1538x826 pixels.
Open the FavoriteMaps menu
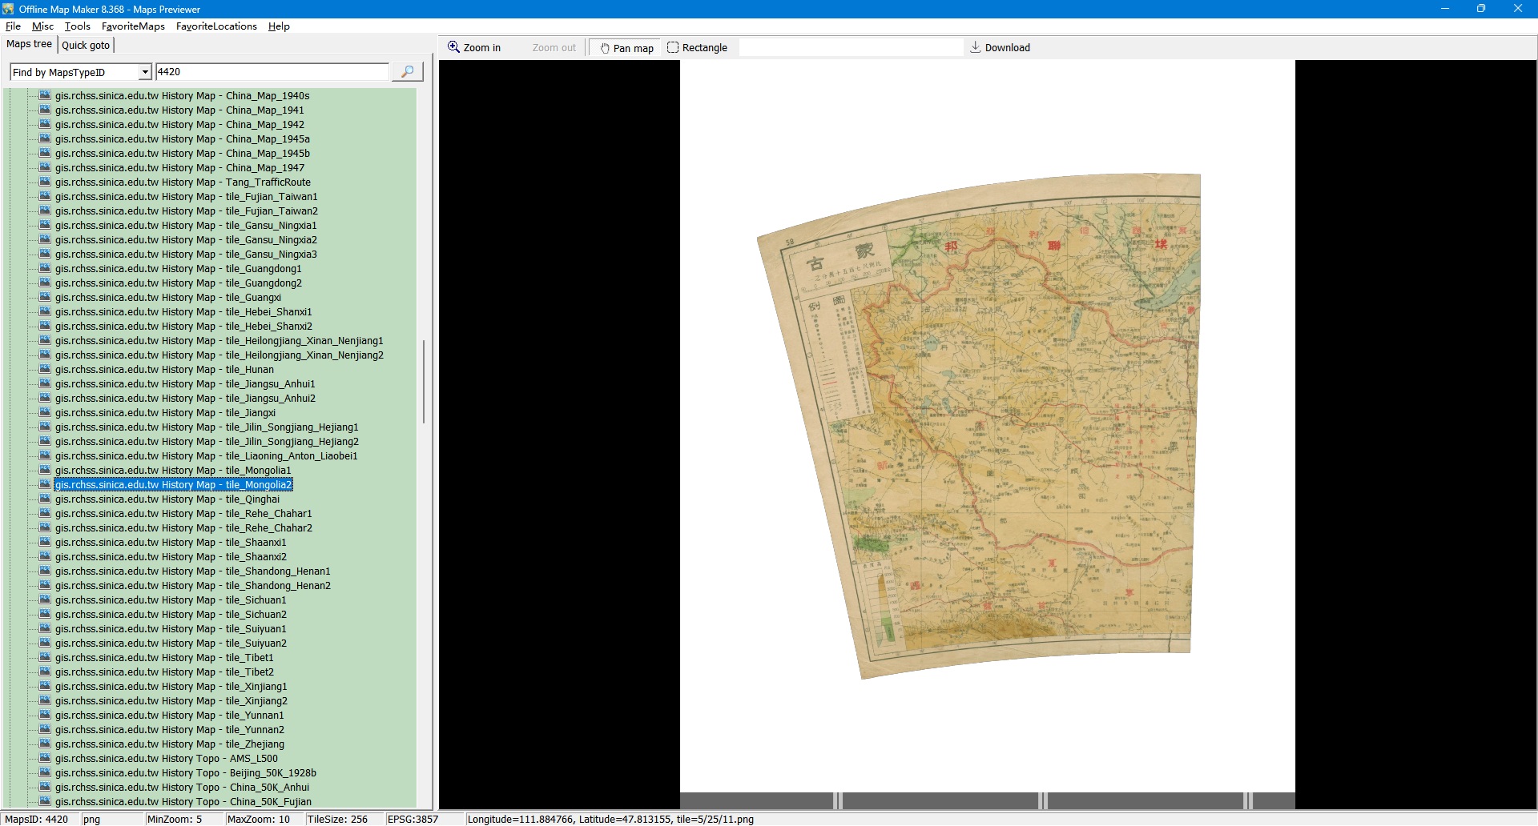(133, 26)
